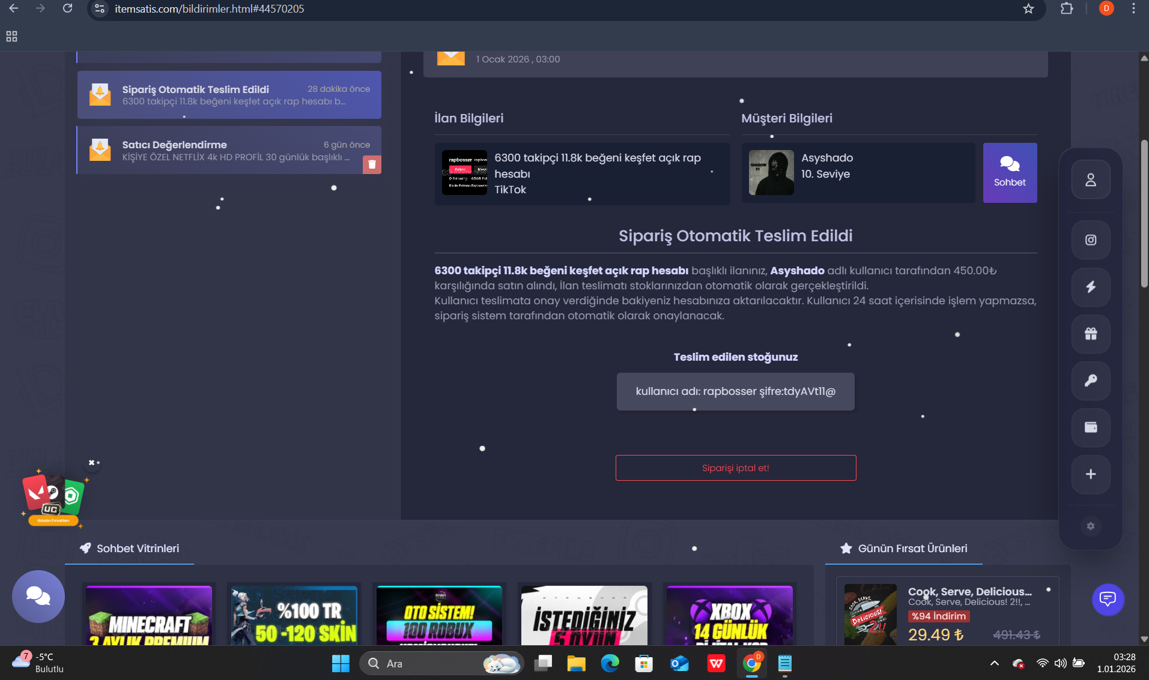
Task: Open the Chrome apps grid icon
Action: 11,37
